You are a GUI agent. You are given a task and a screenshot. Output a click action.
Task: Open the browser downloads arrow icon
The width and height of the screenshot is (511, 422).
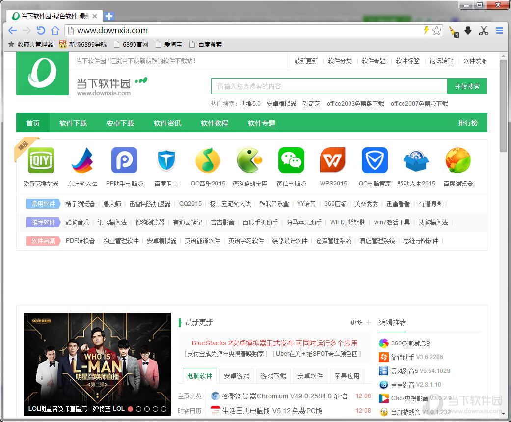click(x=468, y=30)
